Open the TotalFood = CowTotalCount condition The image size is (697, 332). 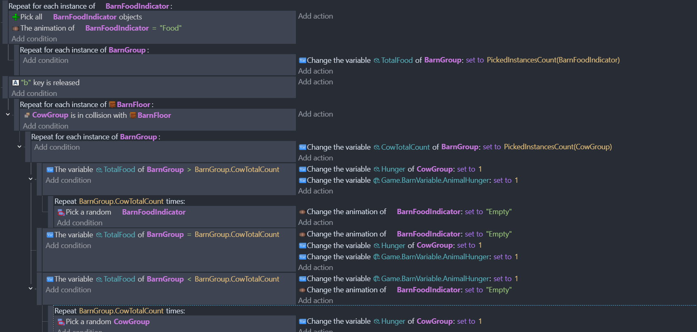pyautogui.click(x=163, y=234)
